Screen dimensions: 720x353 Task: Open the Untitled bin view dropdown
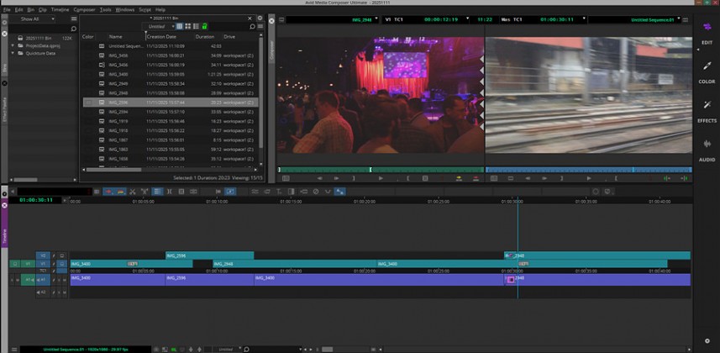point(160,26)
